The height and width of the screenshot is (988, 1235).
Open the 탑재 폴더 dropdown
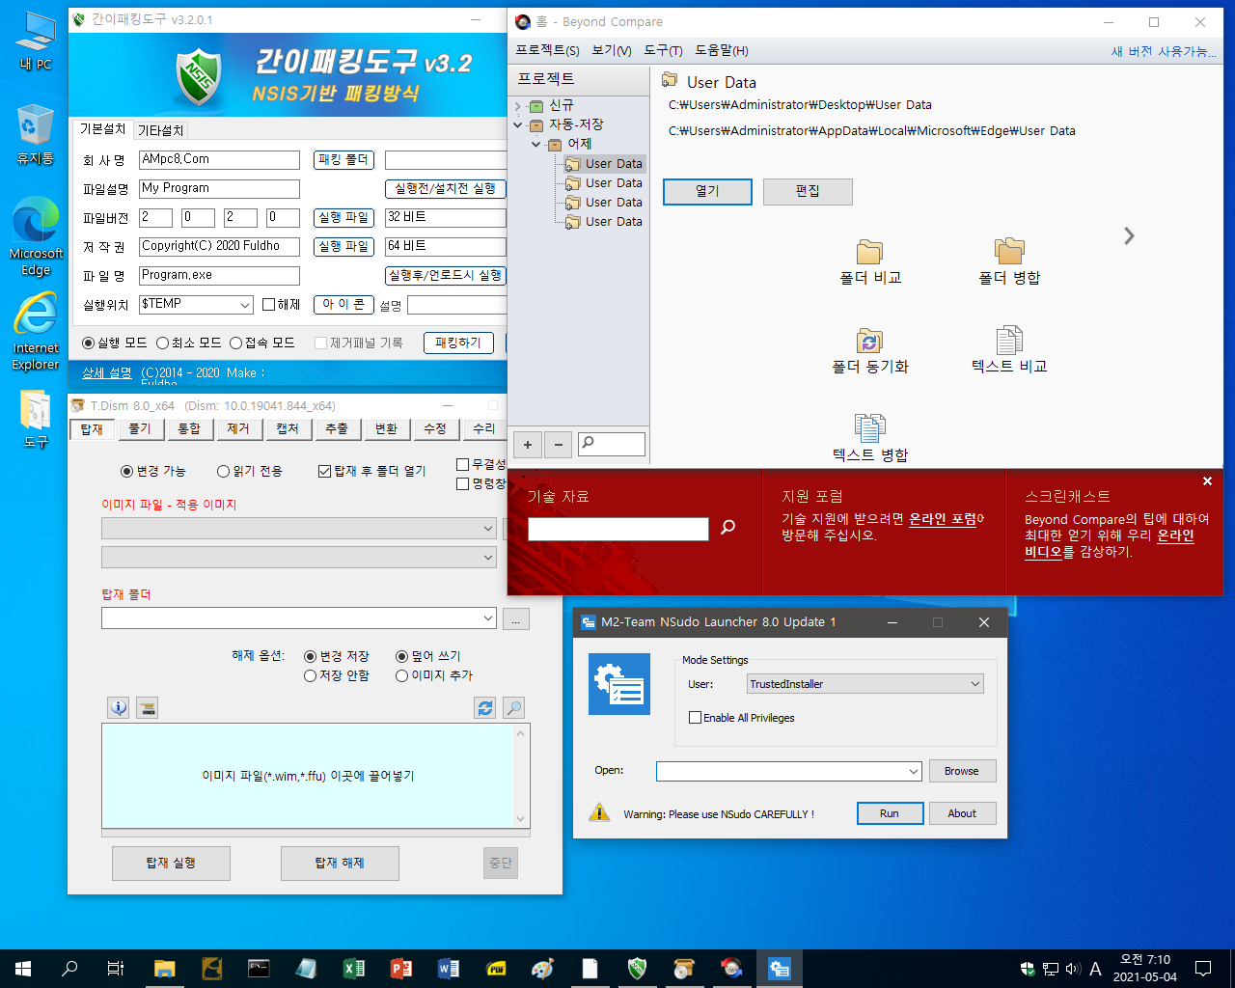[x=488, y=618]
